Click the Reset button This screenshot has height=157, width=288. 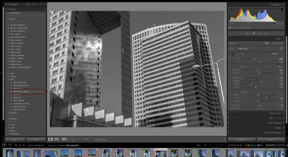pyautogui.click(x=271, y=139)
